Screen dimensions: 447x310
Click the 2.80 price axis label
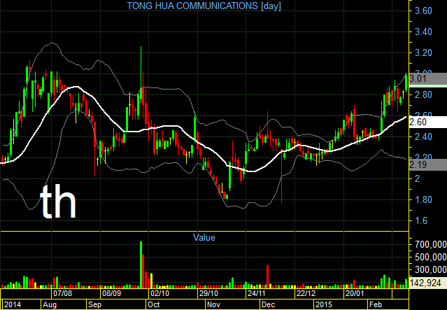click(423, 95)
